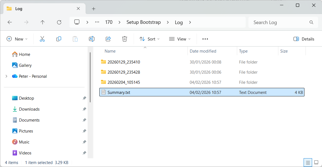Refresh the current folder view

[59, 22]
